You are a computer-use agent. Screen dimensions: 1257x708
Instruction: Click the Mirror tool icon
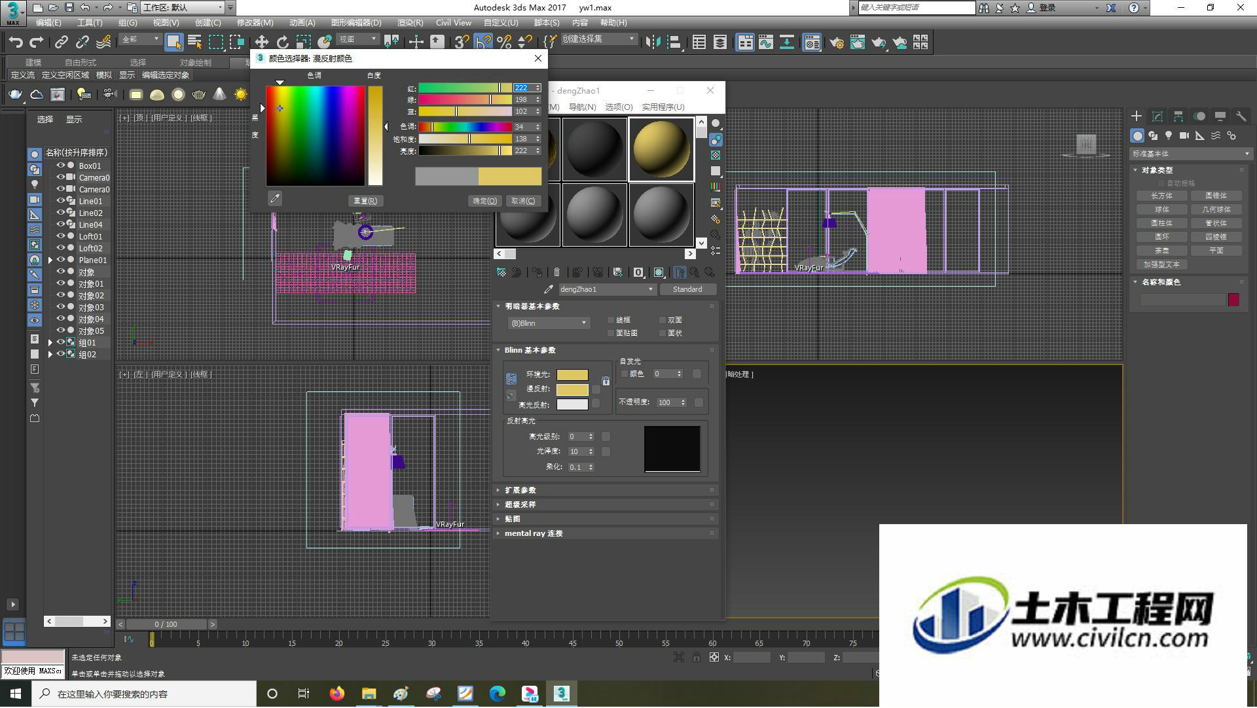(x=653, y=43)
